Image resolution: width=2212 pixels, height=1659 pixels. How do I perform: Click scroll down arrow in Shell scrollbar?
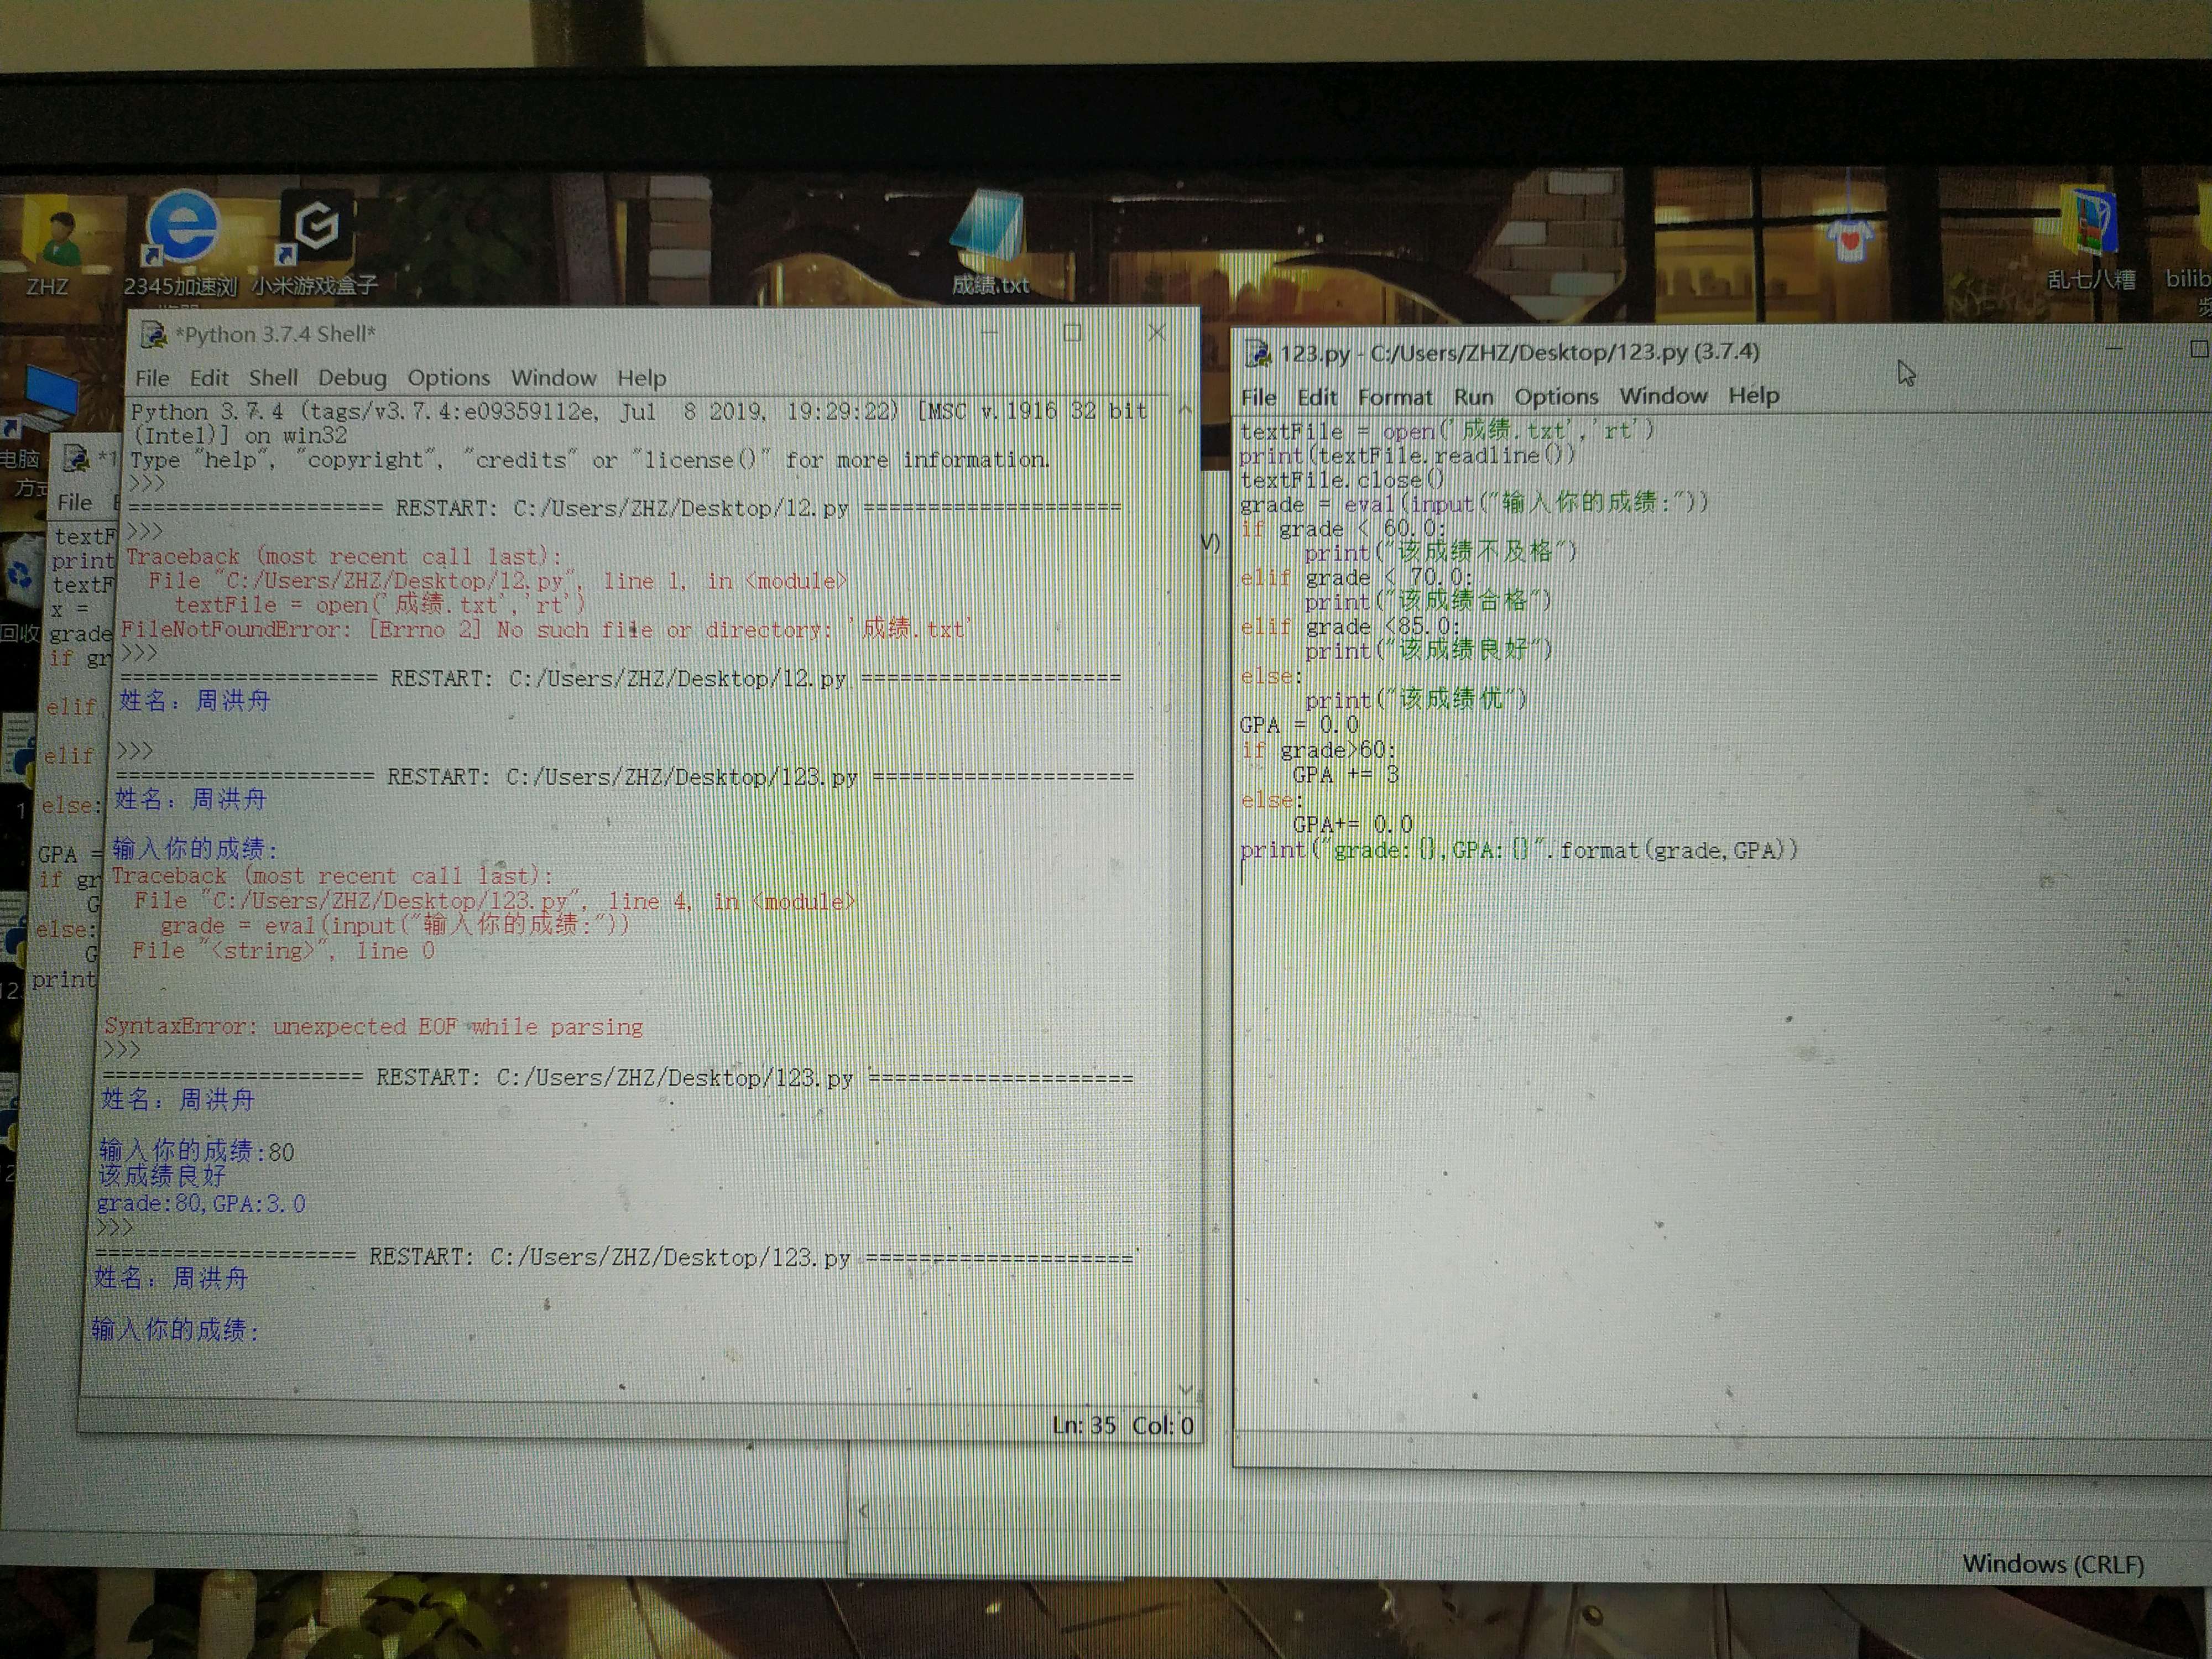click(1186, 1389)
